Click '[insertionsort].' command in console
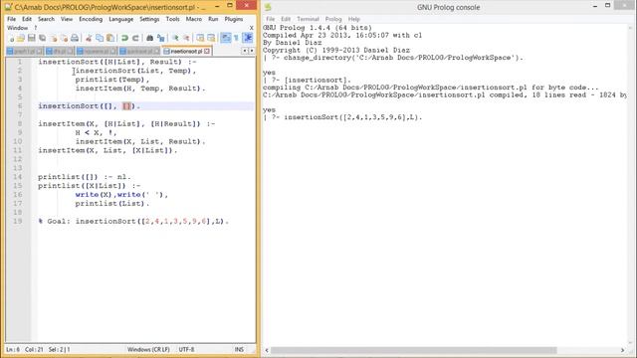 (318, 80)
